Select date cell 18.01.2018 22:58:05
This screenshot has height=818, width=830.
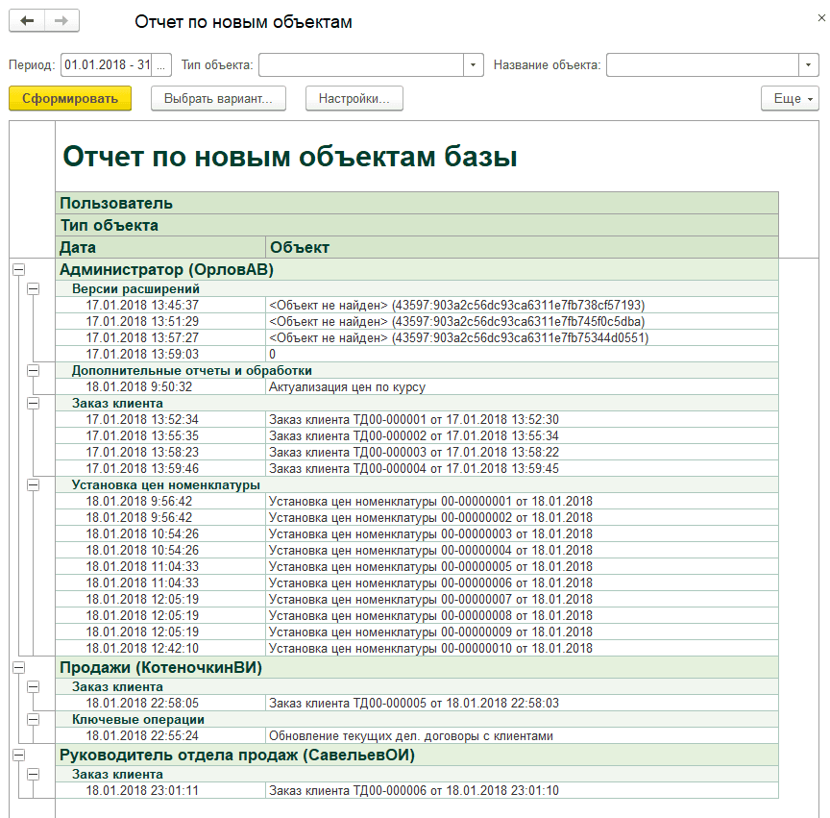click(x=160, y=703)
